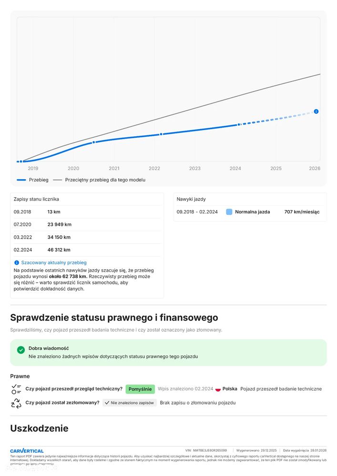The height and width of the screenshot is (476, 337).
Task: Select the 07.2020 odometer record row
Action: coord(87,224)
